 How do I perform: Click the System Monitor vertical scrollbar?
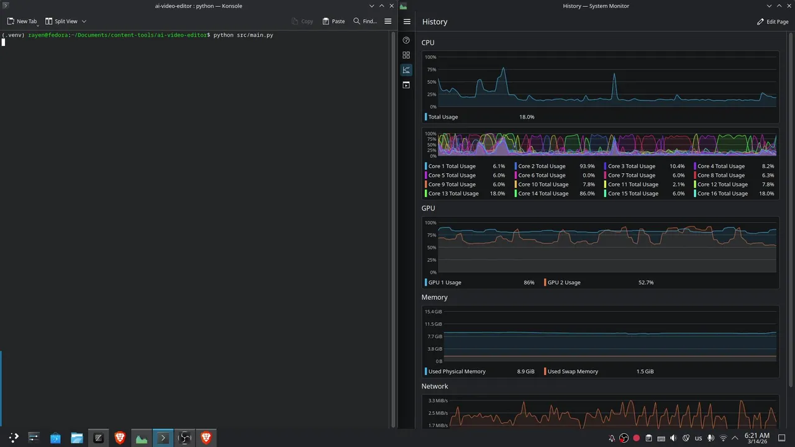tap(792, 211)
